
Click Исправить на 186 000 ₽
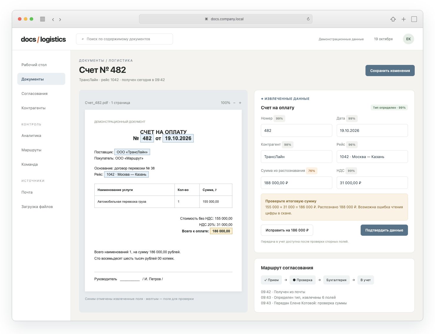[287, 230]
